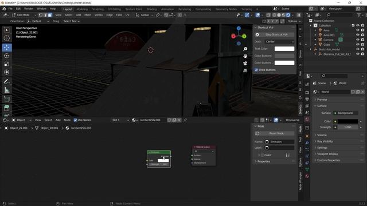This screenshot has height=206, width=367.
Task: Expand the Properties section in Node panel
Action: (x=264, y=161)
